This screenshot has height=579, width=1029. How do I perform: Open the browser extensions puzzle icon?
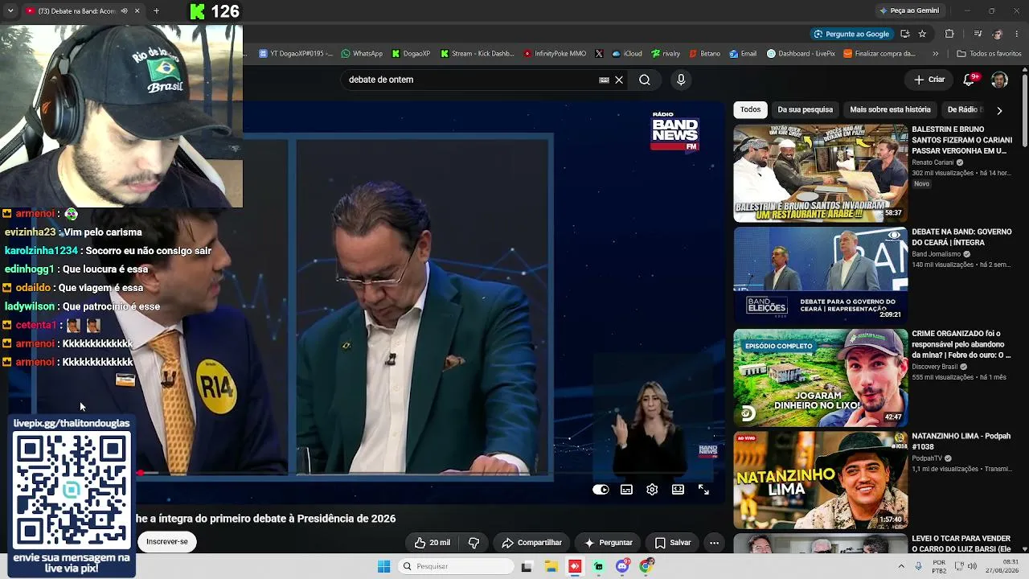pyautogui.click(x=949, y=34)
